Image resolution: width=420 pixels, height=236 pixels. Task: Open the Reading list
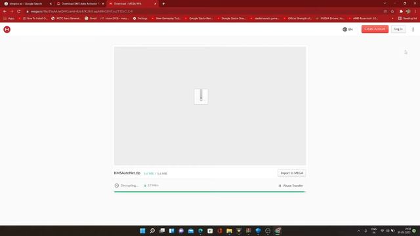coord(408,18)
